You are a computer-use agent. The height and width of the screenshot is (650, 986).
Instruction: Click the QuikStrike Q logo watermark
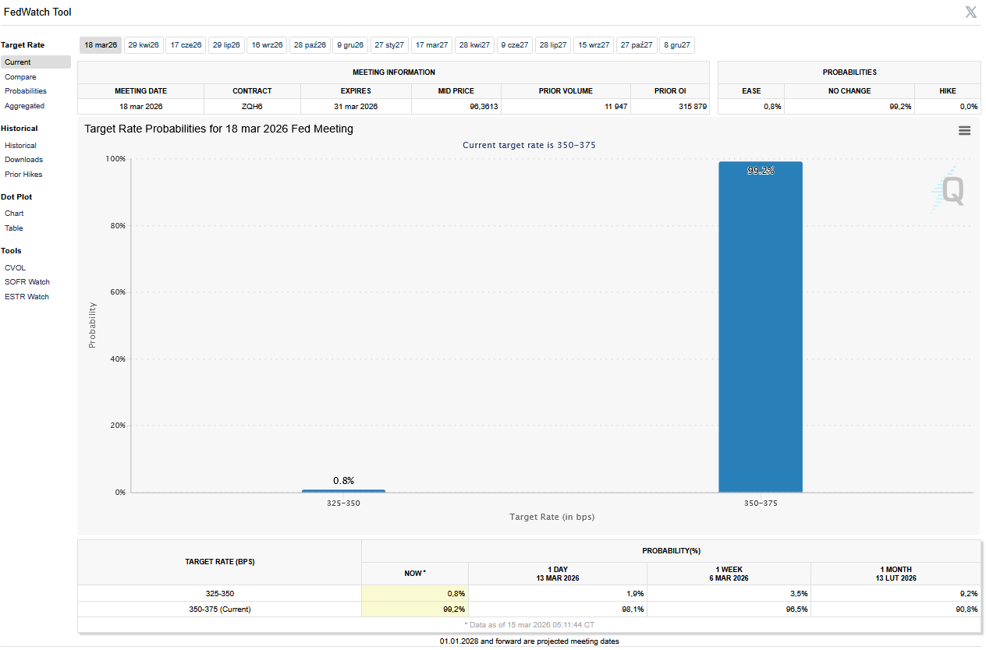click(949, 189)
